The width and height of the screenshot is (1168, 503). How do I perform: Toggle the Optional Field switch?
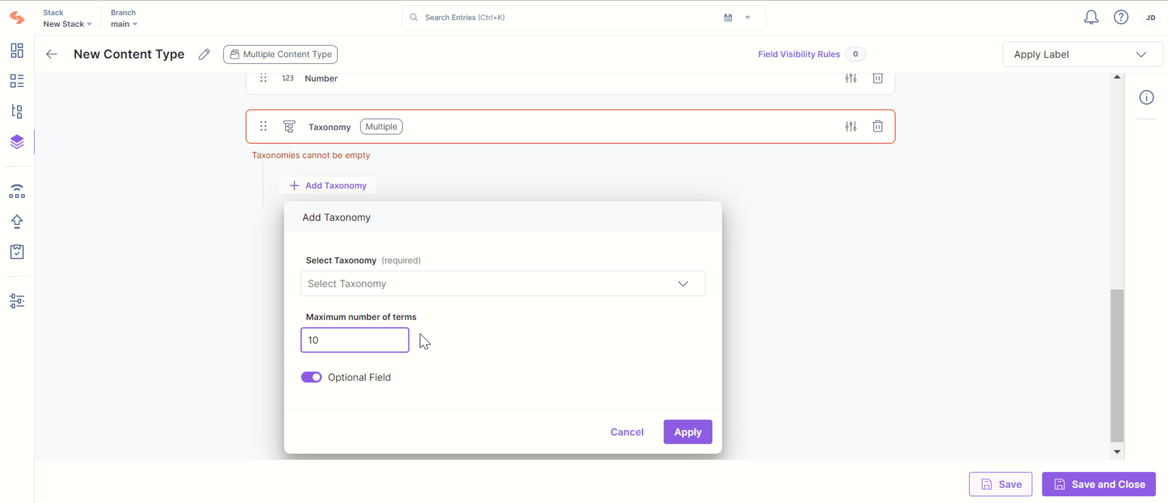(x=311, y=377)
